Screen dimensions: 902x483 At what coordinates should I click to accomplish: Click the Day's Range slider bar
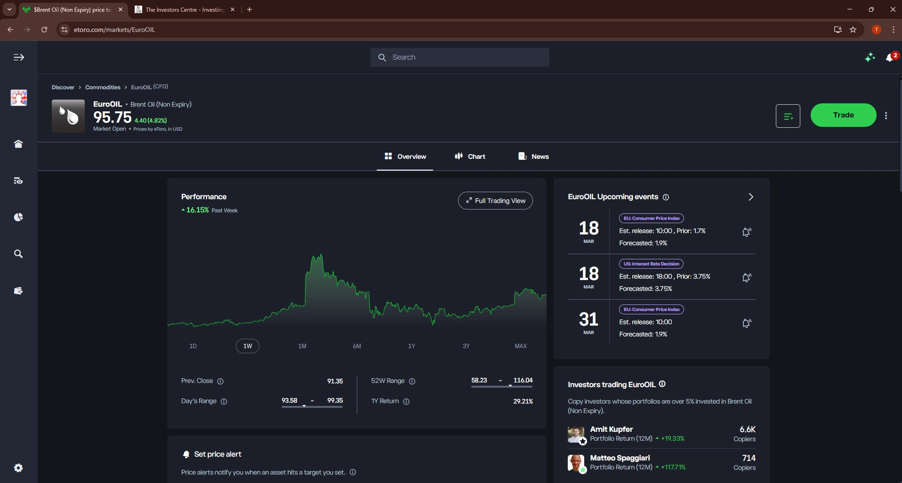(x=312, y=407)
